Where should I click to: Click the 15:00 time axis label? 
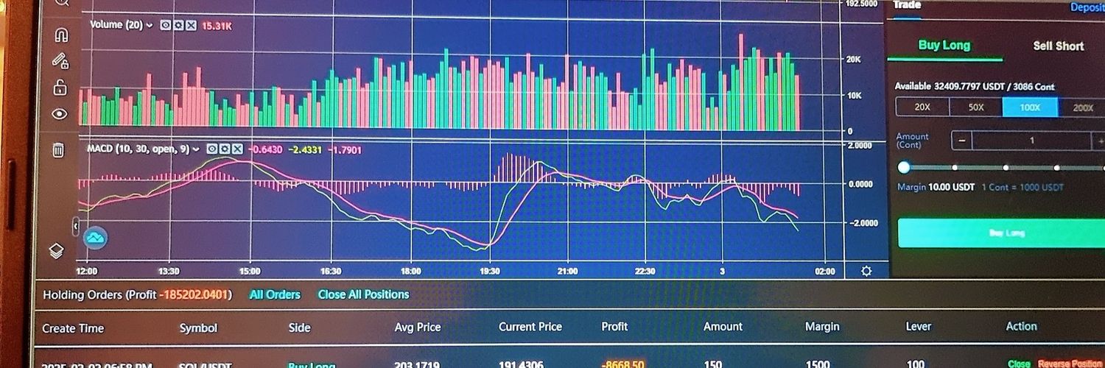pyautogui.click(x=250, y=271)
